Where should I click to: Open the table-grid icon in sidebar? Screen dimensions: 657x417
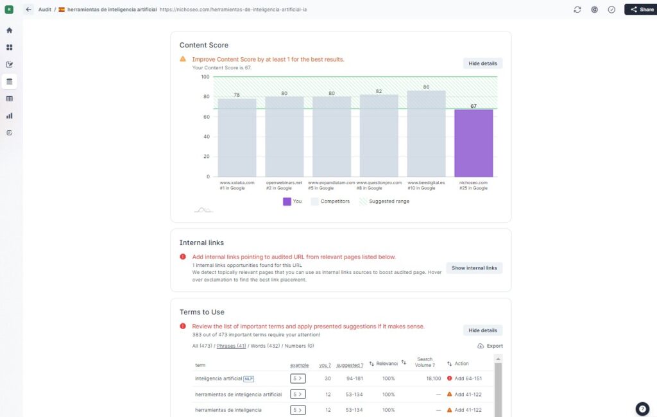9,99
